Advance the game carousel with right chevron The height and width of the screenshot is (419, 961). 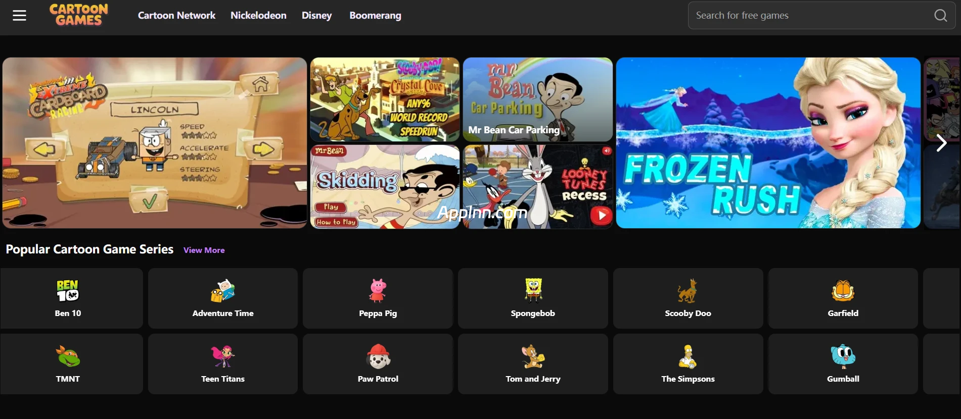click(941, 143)
